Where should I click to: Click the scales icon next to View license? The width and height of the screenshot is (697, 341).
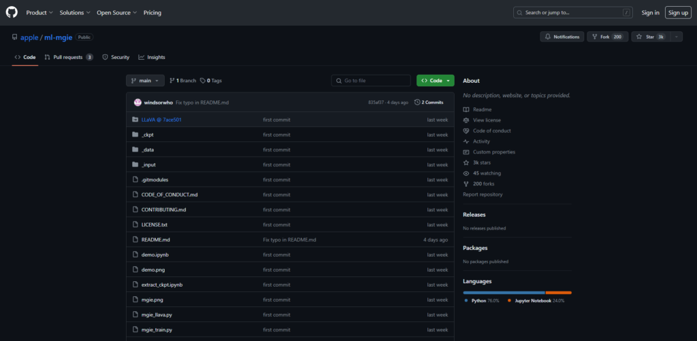[x=466, y=120]
